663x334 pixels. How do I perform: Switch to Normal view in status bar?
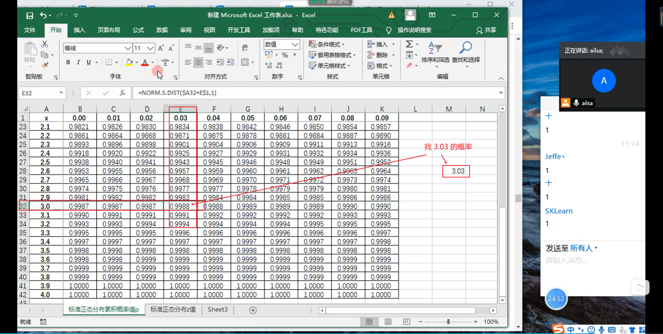369,322
